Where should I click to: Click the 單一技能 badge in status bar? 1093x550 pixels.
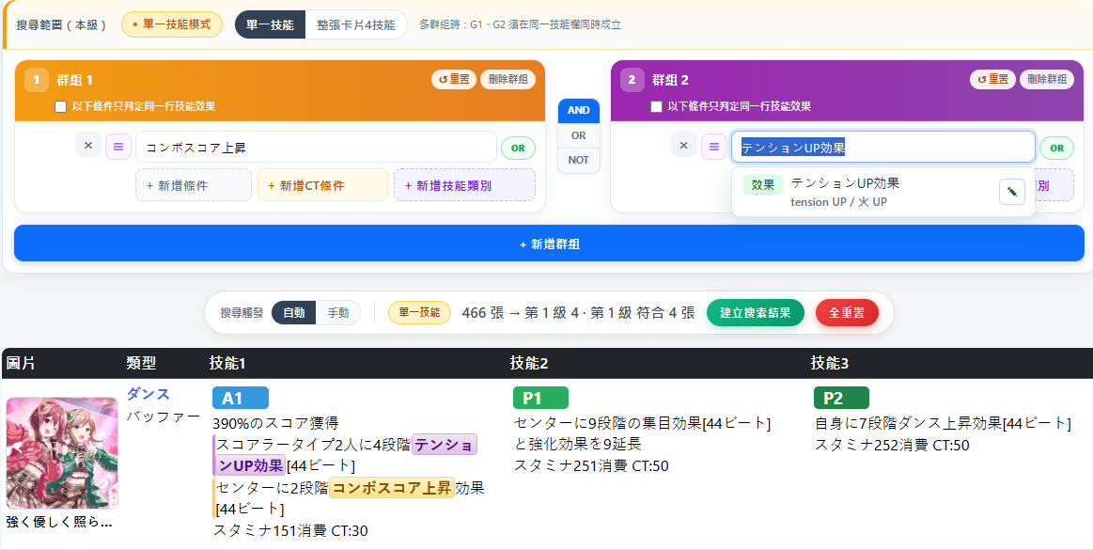[x=420, y=313]
